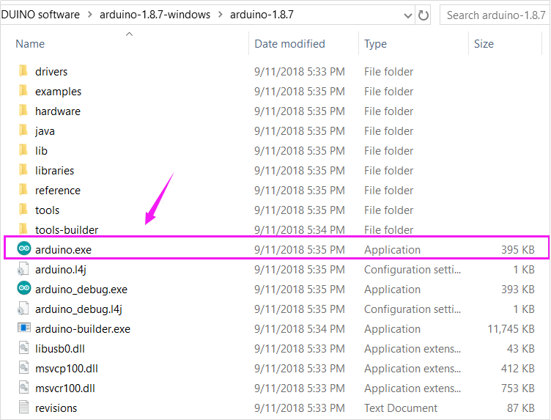
Task: Click drivers date 9/11/2018 5:33 PM
Action: (x=300, y=72)
